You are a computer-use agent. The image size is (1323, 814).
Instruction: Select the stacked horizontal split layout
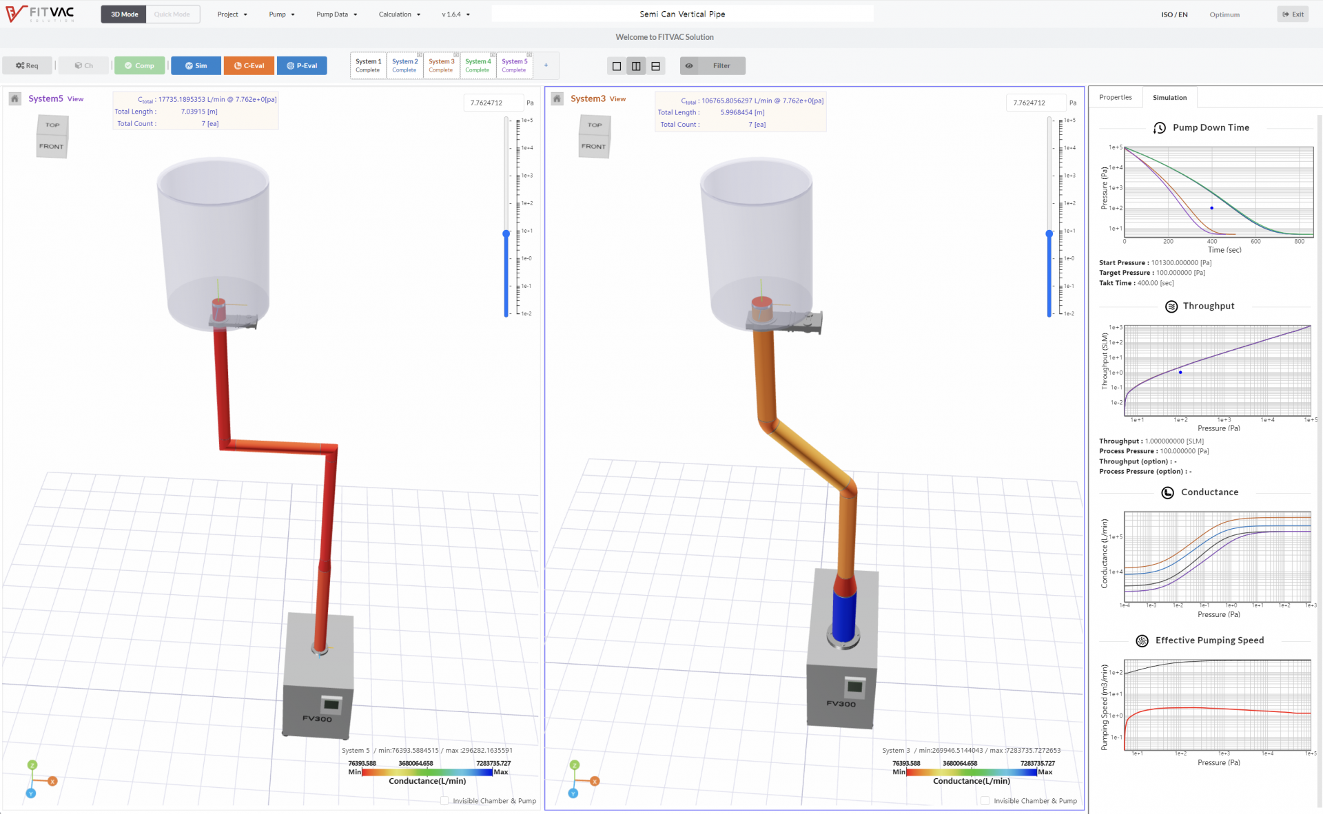pos(655,66)
